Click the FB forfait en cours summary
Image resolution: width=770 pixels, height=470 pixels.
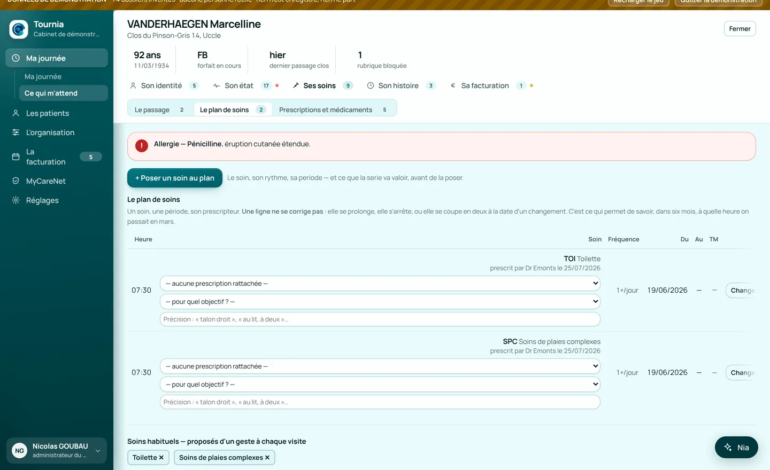219,60
